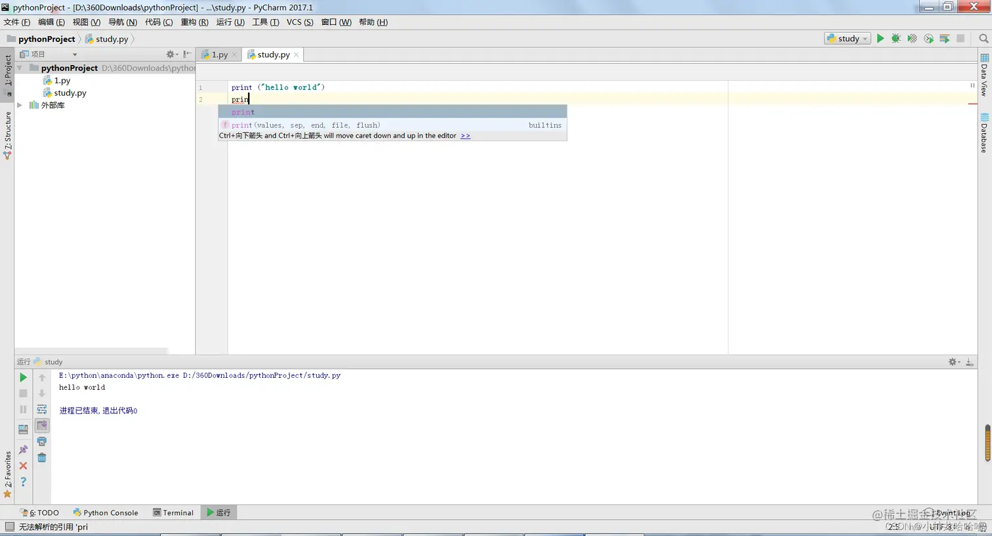Open the study run configuration dropdown
Image resolution: width=992 pixels, height=536 pixels.
[848, 39]
